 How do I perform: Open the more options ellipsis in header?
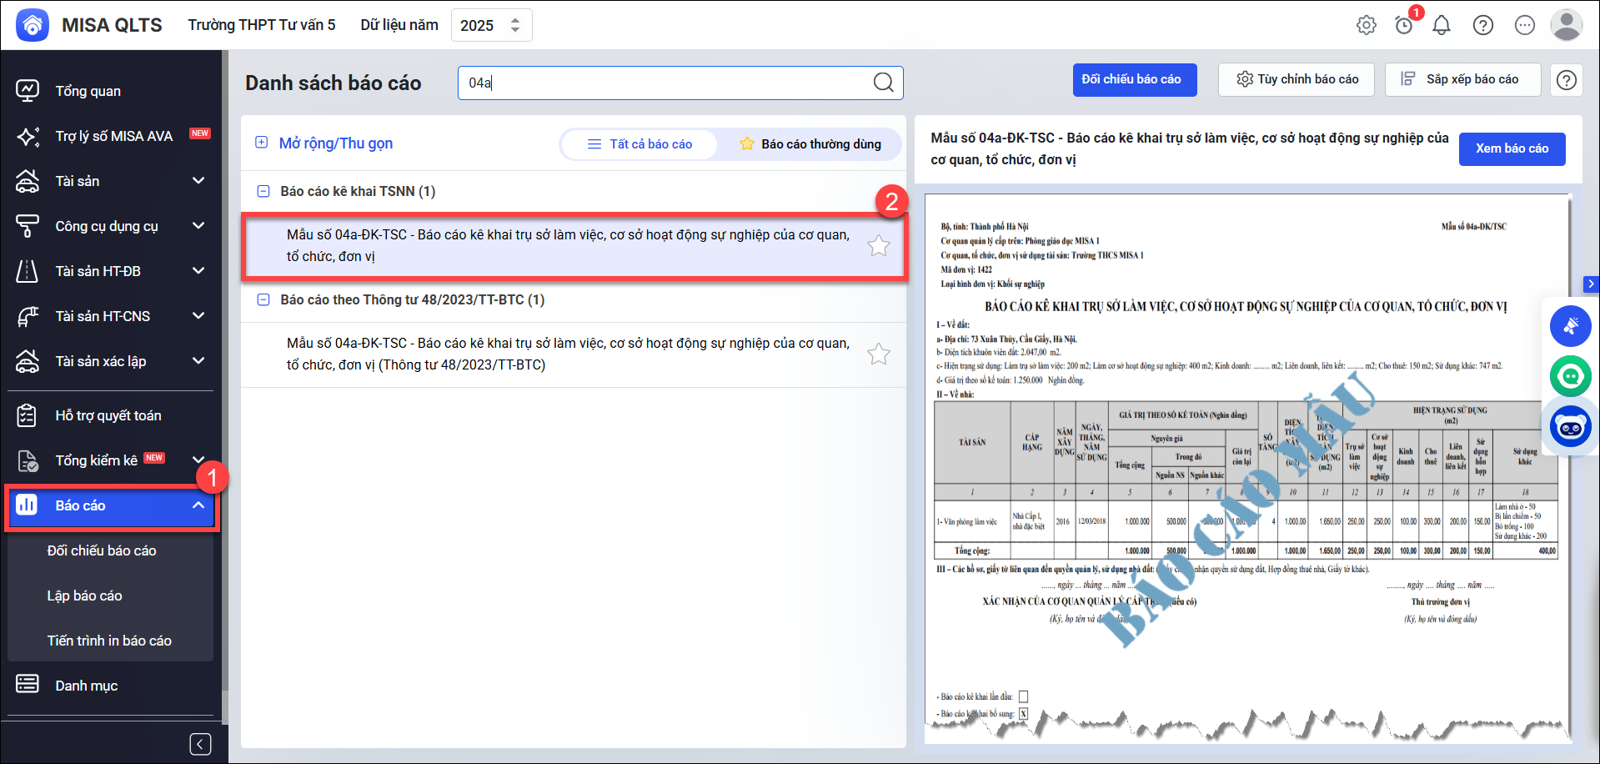click(1525, 25)
